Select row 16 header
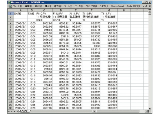 [11, 62]
